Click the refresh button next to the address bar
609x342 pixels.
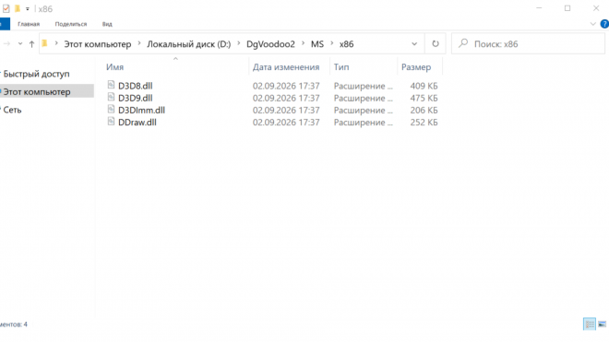(436, 44)
